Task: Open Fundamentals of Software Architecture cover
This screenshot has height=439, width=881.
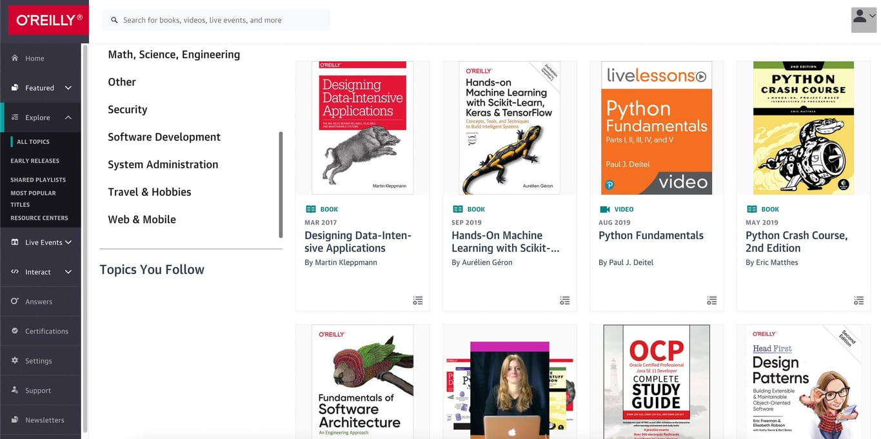Action: pos(362,382)
